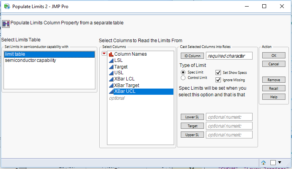Click the Help action button
Screen dimensions: 292x169
pos(274,97)
